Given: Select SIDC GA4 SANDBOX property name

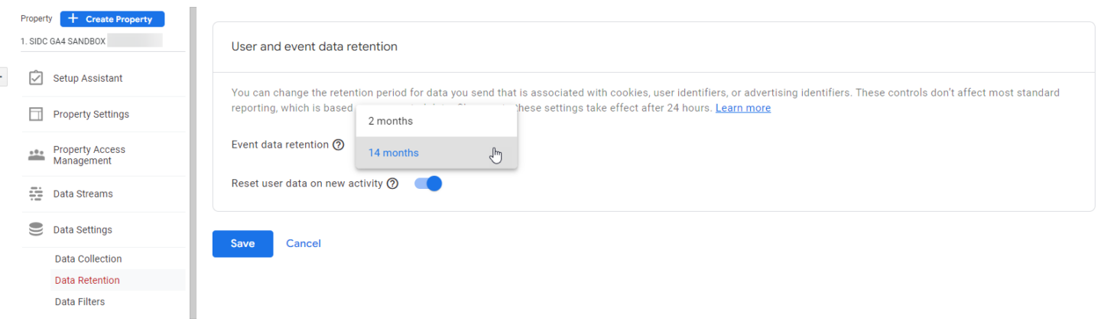Looking at the screenshot, I should (63, 41).
